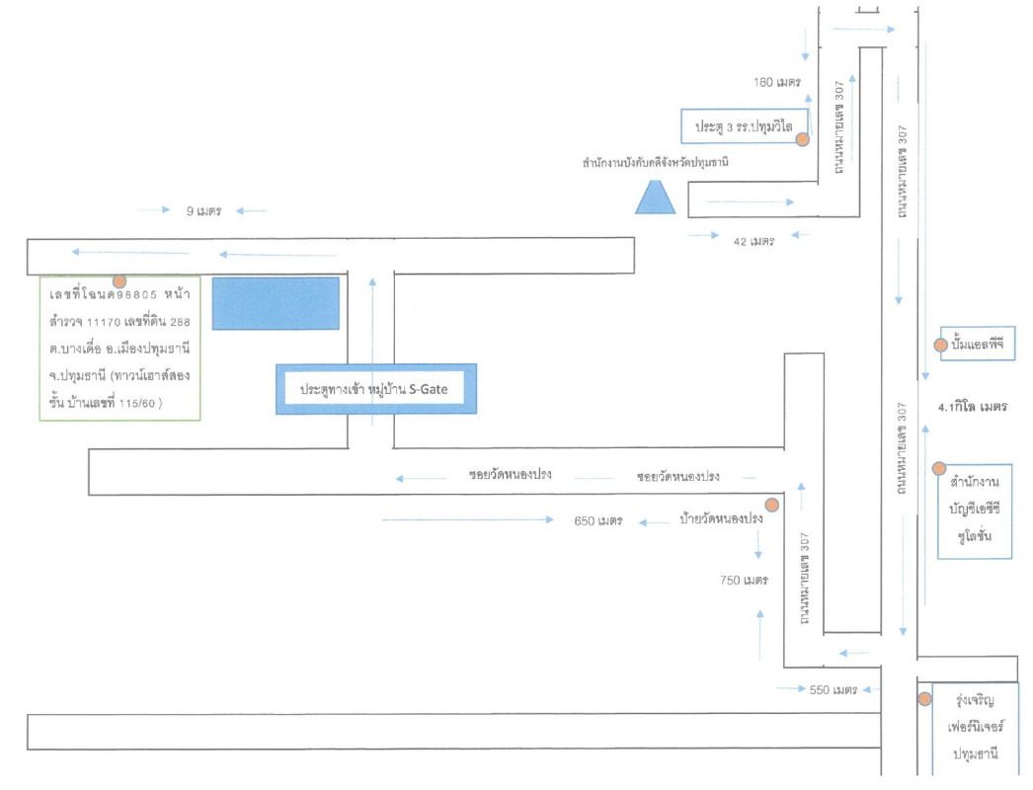
Task: Click the 650 เมตร distance label
Action: 596,520
